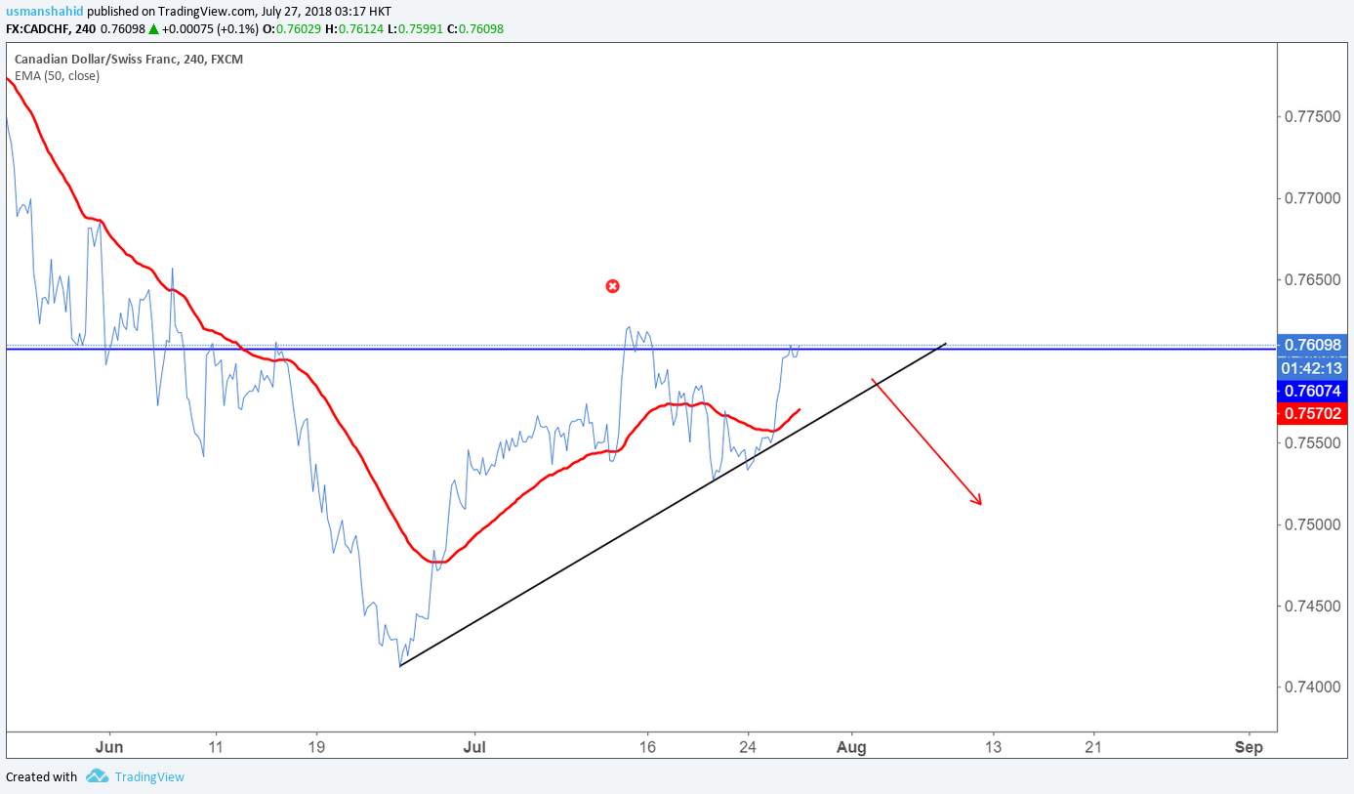Click the countdown timer 01:42:13

pyautogui.click(x=1313, y=368)
